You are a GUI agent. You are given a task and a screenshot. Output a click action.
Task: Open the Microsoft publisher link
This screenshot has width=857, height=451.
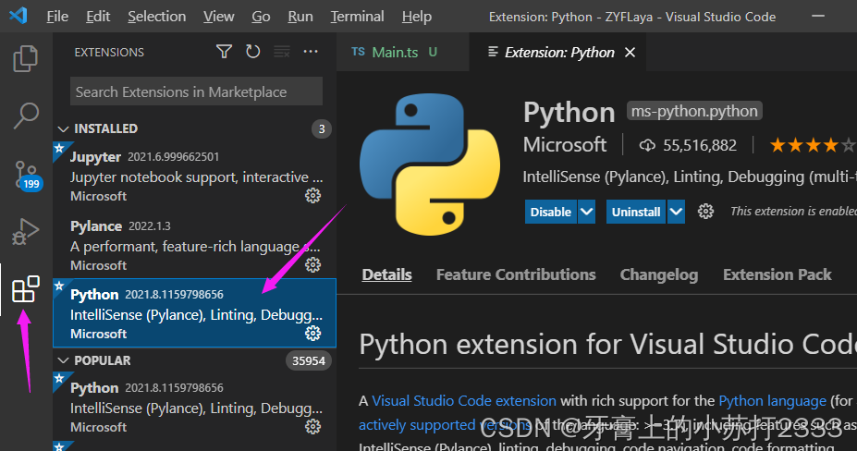point(565,145)
